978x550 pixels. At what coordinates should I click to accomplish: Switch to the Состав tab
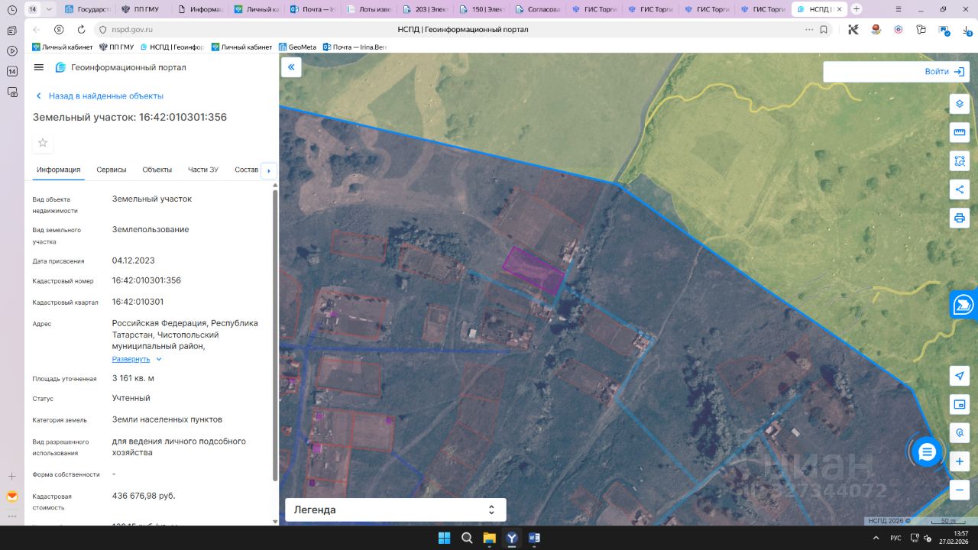(x=247, y=170)
